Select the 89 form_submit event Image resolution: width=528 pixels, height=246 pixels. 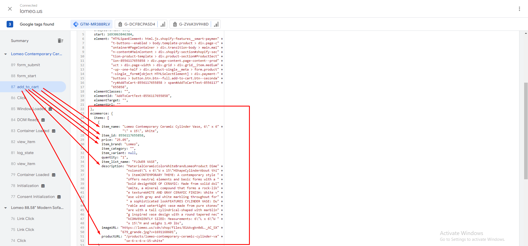tap(28, 65)
